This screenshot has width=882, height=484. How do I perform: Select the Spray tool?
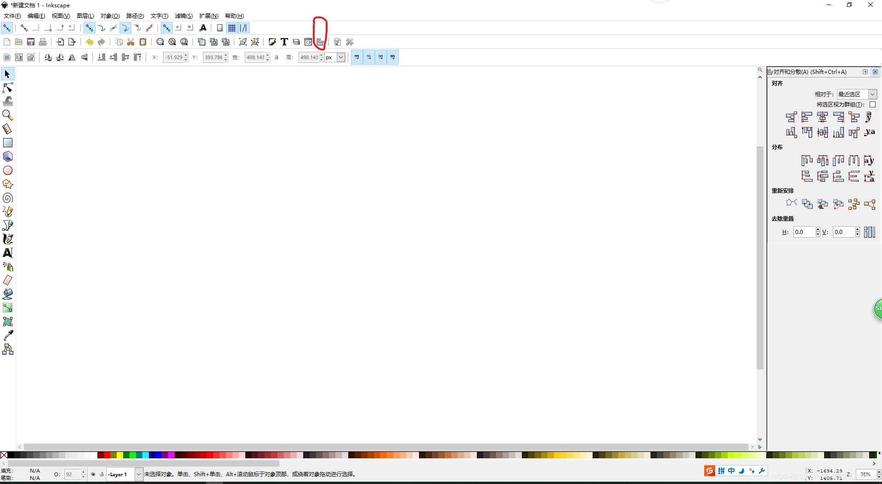click(8, 267)
